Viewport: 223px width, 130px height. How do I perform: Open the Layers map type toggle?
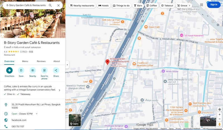click(75, 120)
